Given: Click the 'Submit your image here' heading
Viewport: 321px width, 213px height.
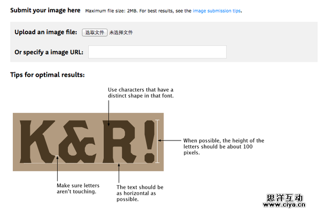Looking at the screenshot, I should tap(45, 10).
